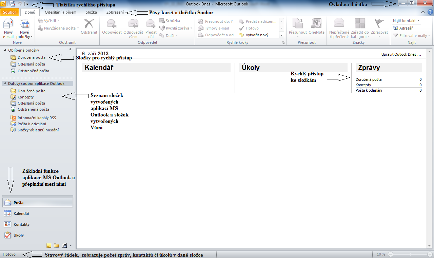Open the Nevyžádaná pošta junk dropdown
Screen dimensions: 434x258
[58, 28]
